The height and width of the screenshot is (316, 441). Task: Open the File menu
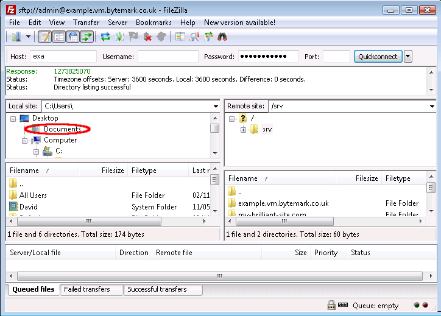[15, 23]
